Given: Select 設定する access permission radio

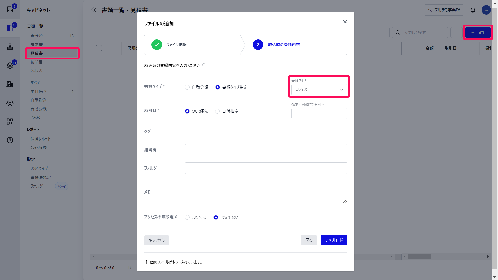Looking at the screenshot, I should (187, 217).
